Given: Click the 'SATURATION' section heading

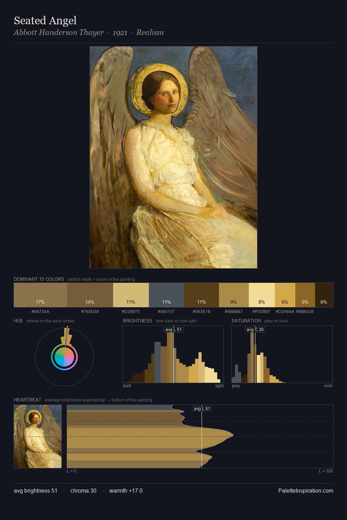Looking at the screenshot, I should (x=246, y=321).
